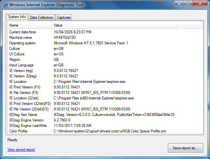The height and width of the screenshot is (159, 210).
Task: Sort by the Value column header
Action: [114, 25]
